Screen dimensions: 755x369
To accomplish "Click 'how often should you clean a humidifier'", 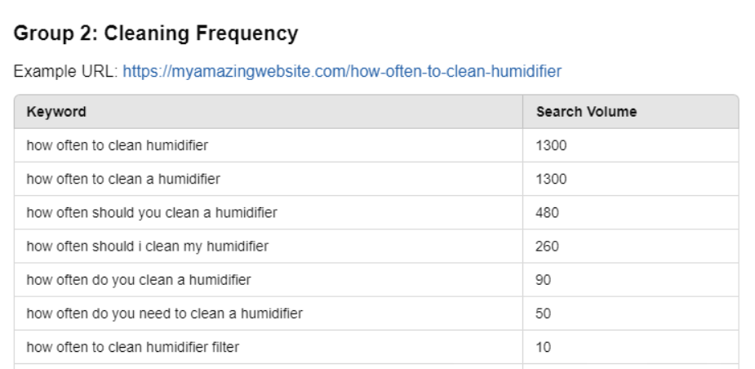I will [x=151, y=212].
